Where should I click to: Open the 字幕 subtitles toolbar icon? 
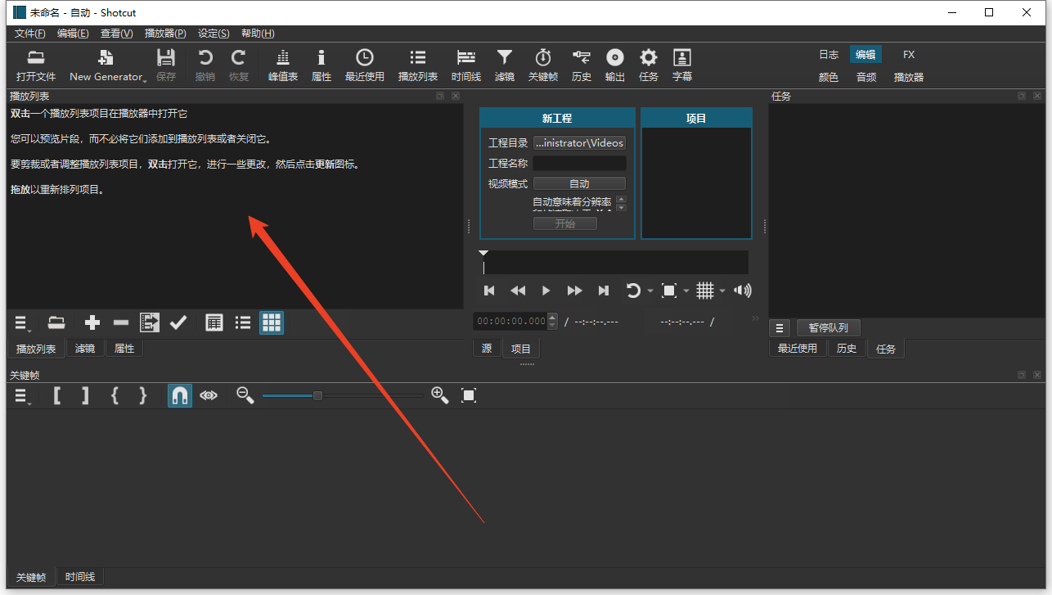[x=682, y=65]
